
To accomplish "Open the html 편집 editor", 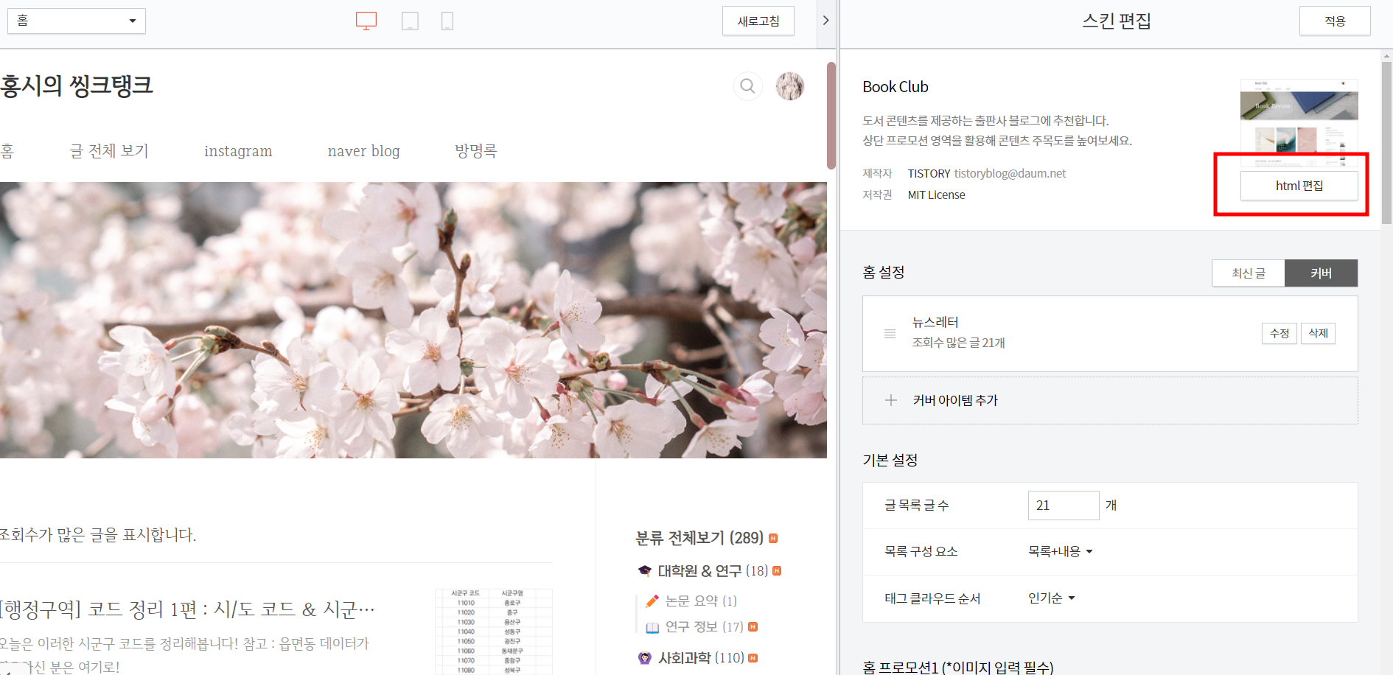I will click(1299, 186).
